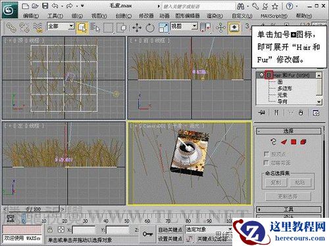329x246 pixels.
Task: Toggle absolute/offset transform type-in icon
Action: click(x=61, y=230)
